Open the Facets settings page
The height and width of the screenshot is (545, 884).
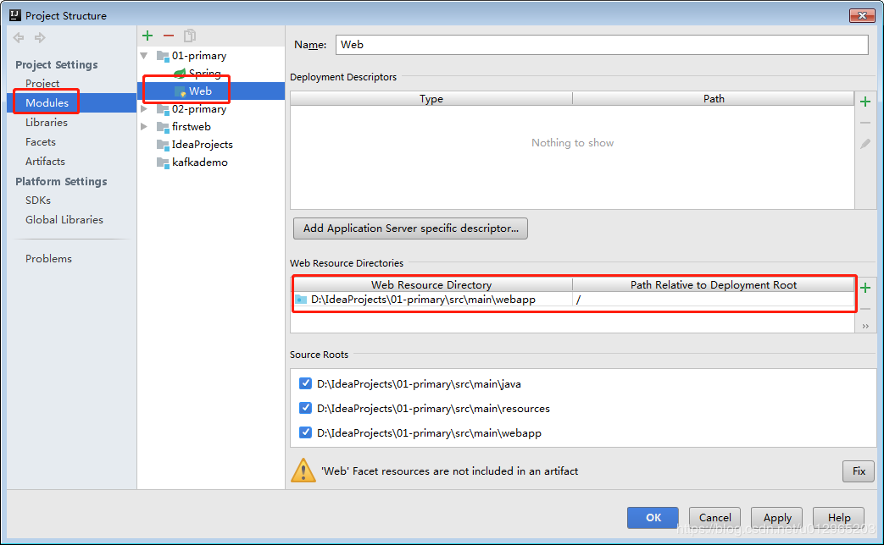pyautogui.click(x=41, y=142)
